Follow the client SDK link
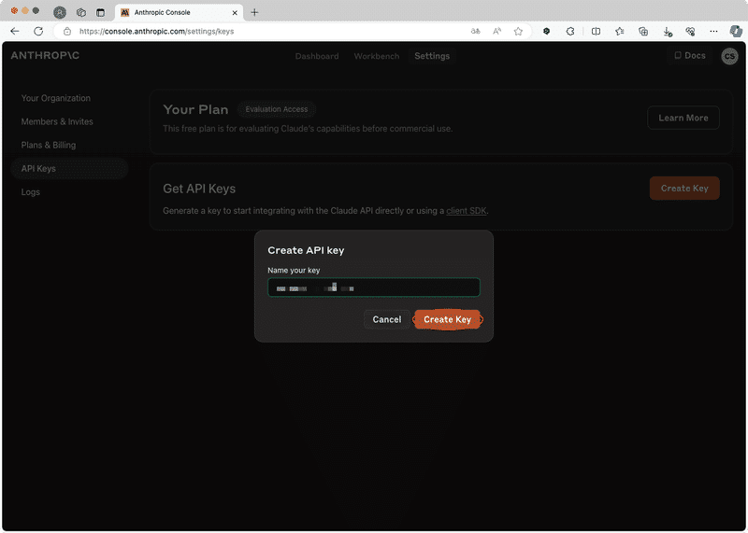The image size is (748, 533). pos(466,211)
